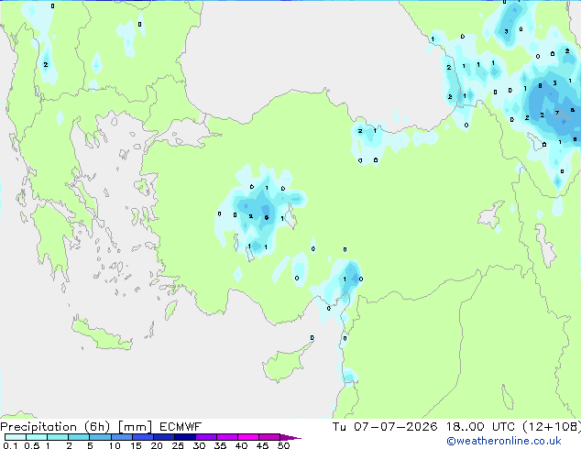Select the '40' legend value

pos(241,445)
